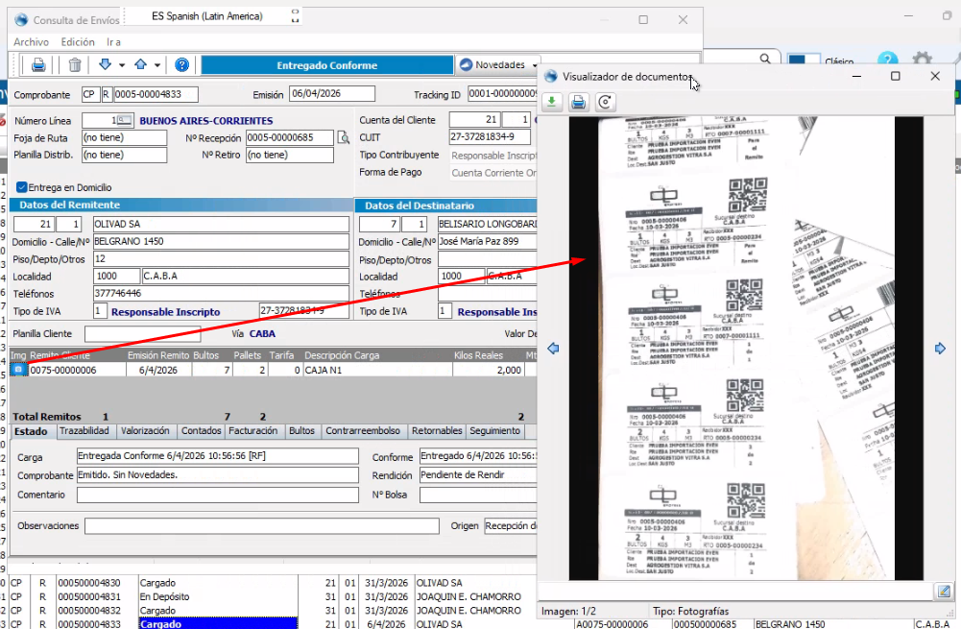
Task: Switch to the Trazabilidad tab
Action: [84, 431]
